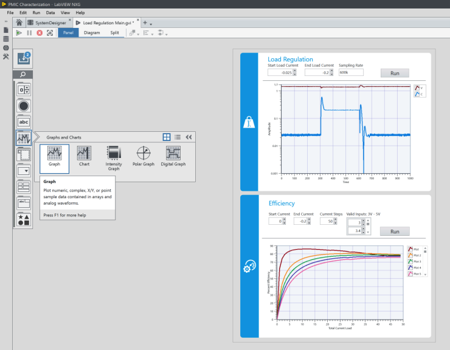This screenshot has width=450, height=350.
Task: Click the Sampling Rate input field
Action: tap(351, 72)
